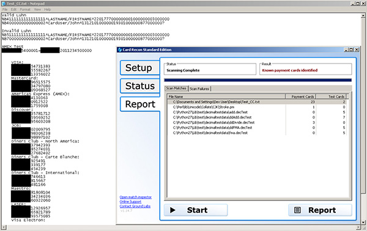The image size is (367, 231).
Task: Sort results by File Name column header
Action: [226, 97]
